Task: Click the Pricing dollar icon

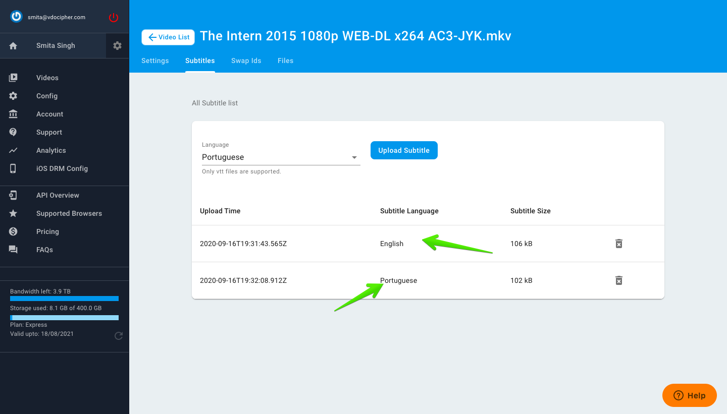Action: (13, 231)
